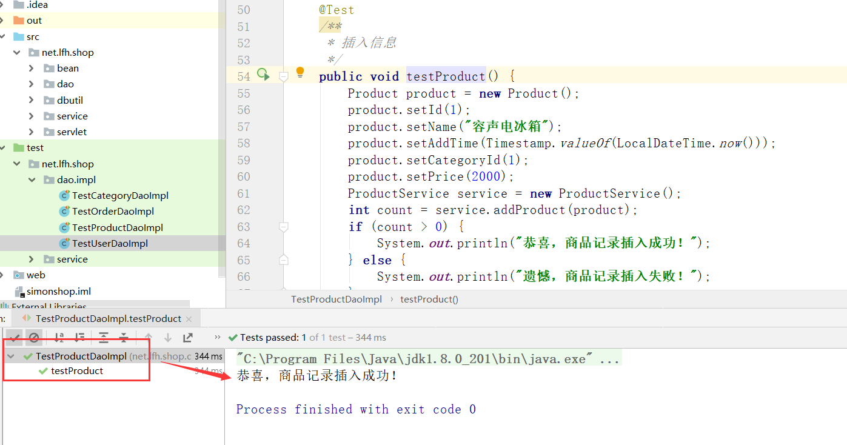Click the TestOrderDaoImpl class icon
The image size is (847, 445).
64,212
